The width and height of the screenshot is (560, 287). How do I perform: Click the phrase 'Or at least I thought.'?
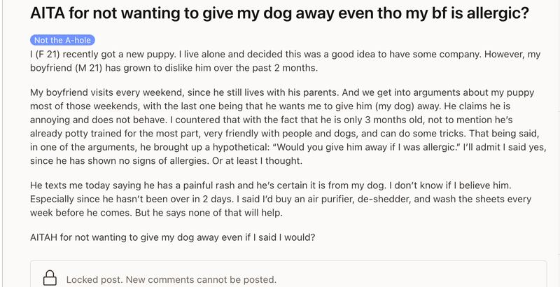(x=257, y=160)
